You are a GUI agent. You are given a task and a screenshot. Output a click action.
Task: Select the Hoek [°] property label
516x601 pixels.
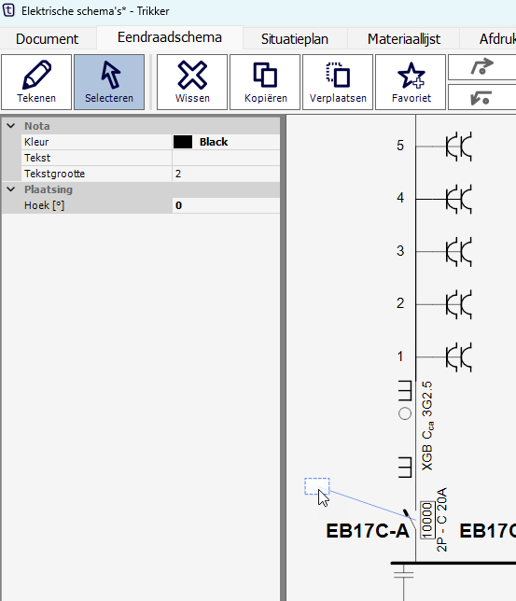point(44,205)
